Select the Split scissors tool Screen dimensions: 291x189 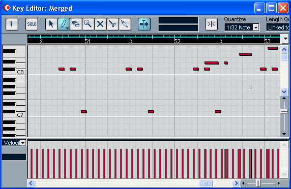click(x=112, y=24)
